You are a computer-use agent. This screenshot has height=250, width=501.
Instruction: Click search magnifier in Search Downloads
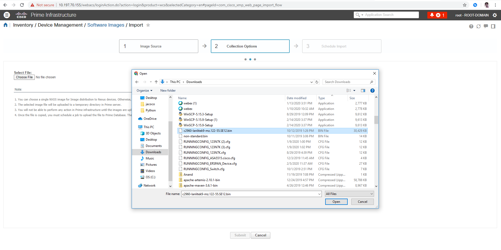pos(371,82)
